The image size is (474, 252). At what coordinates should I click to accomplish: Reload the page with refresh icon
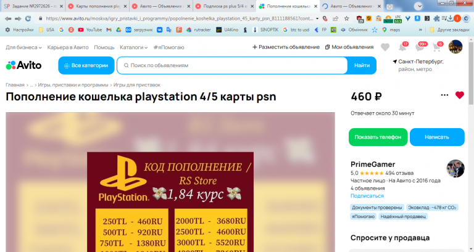28,18
